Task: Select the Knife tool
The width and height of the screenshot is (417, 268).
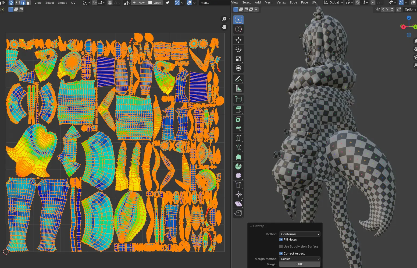Action: coord(238,147)
